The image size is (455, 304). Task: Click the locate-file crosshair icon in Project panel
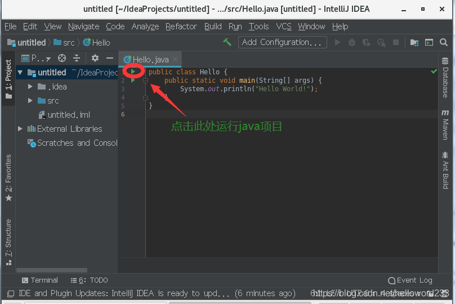[x=62, y=59]
